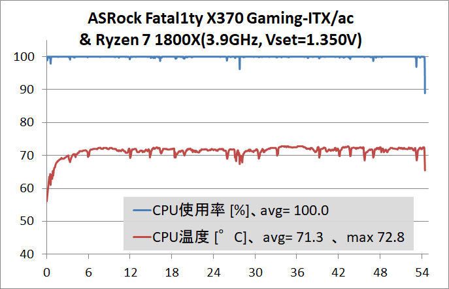The image size is (449, 289).
Task: Click the y-axis label "40"
Action: (x=27, y=254)
